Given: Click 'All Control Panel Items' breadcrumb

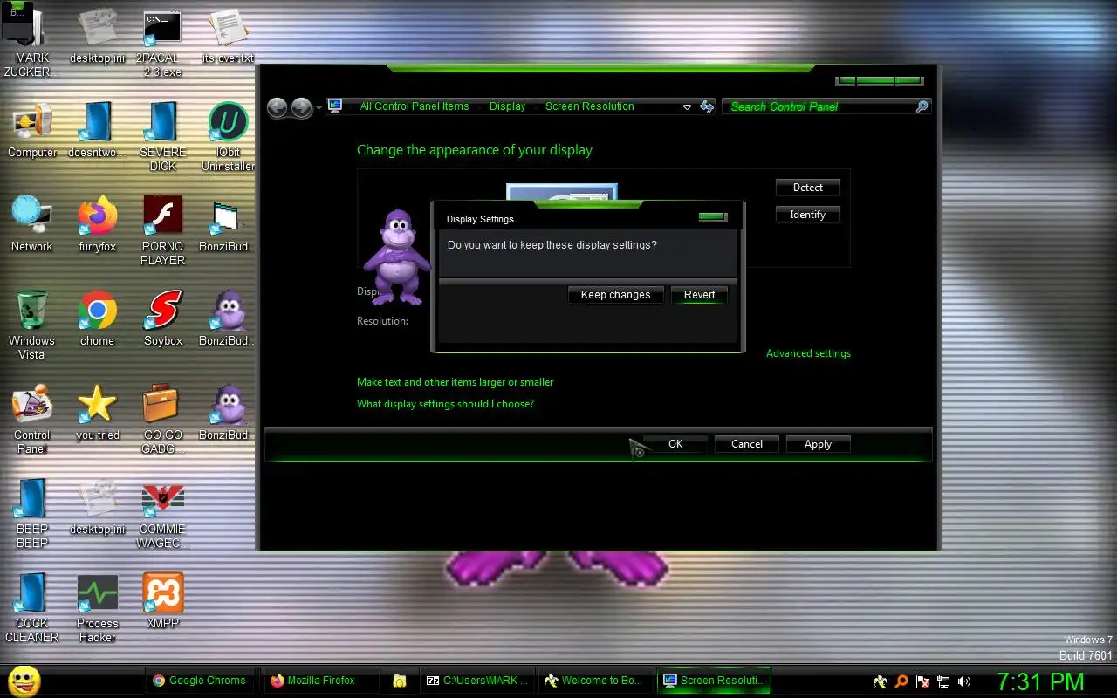Looking at the screenshot, I should point(415,106).
